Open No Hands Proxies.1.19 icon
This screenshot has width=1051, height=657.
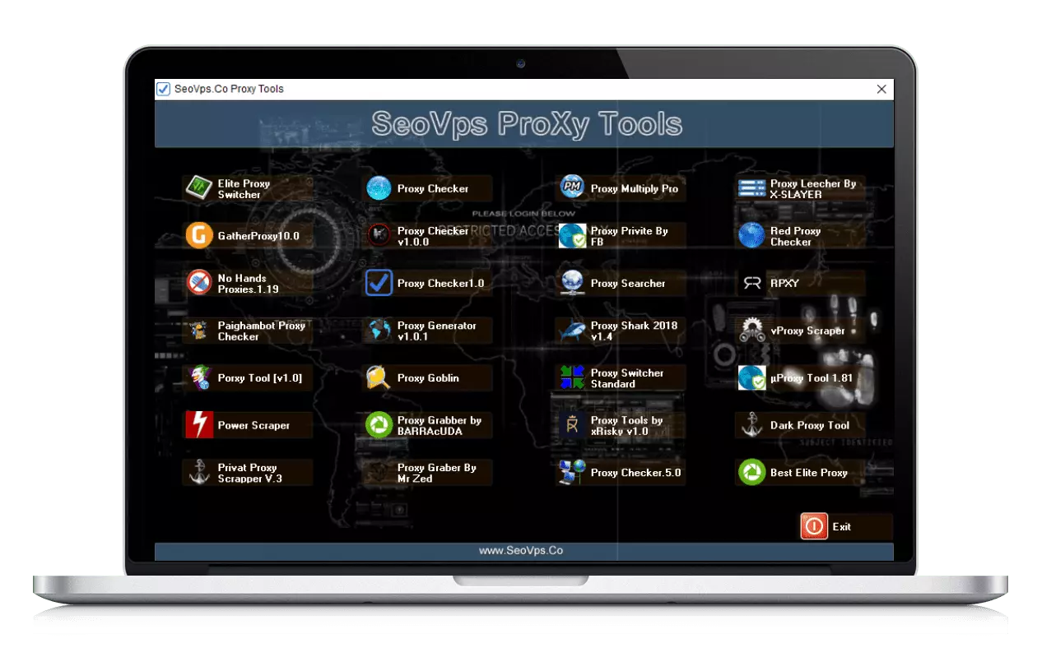pos(198,283)
